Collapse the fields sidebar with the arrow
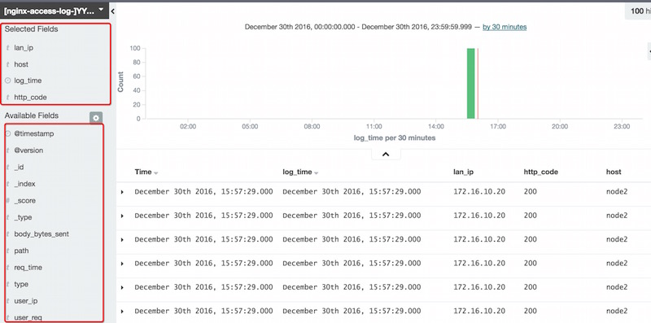 (x=113, y=11)
